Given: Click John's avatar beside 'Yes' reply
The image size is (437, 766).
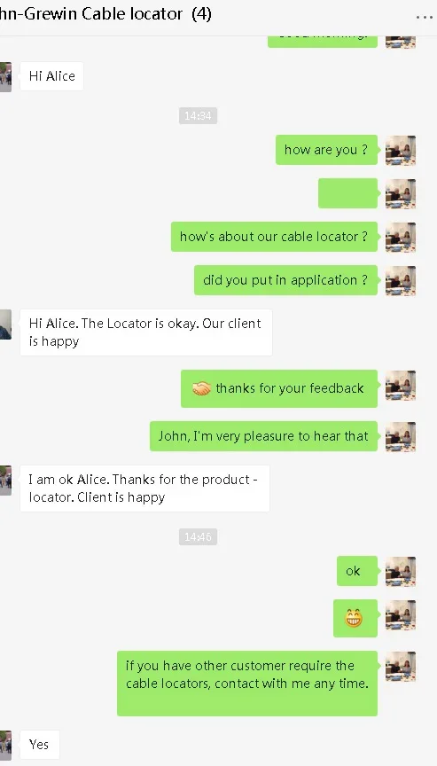Looking at the screenshot, I should click(x=5, y=745).
